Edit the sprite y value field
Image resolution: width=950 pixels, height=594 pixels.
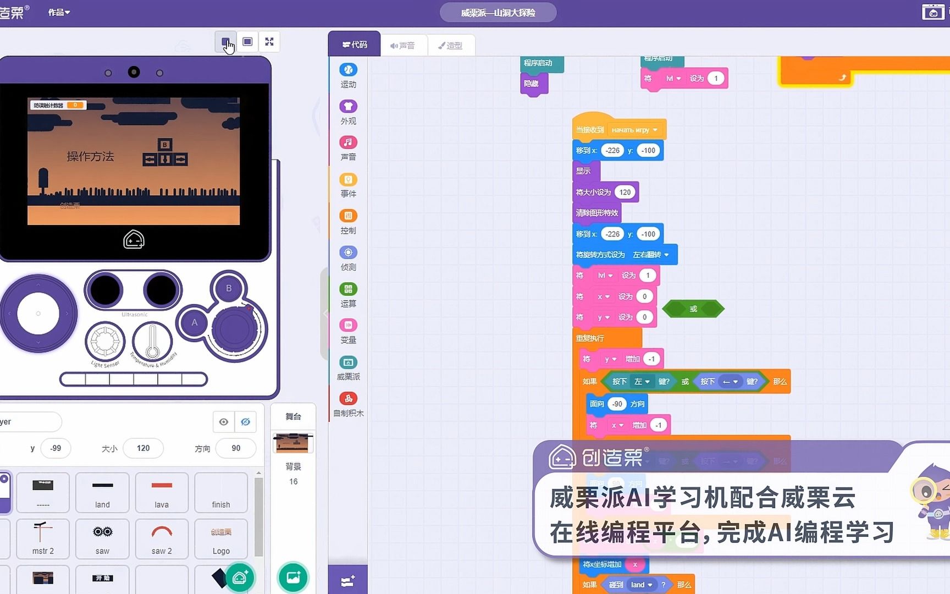[56, 448]
